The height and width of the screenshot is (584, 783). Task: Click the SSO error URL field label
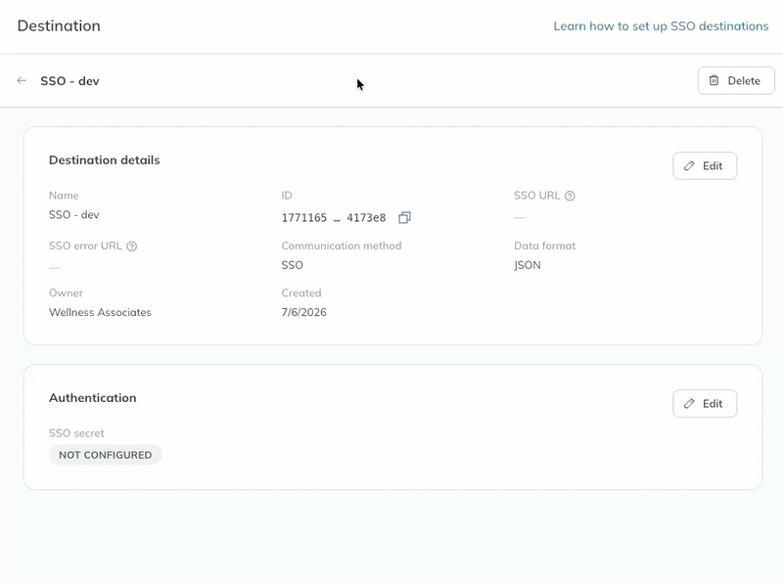(x=85, y=246)
